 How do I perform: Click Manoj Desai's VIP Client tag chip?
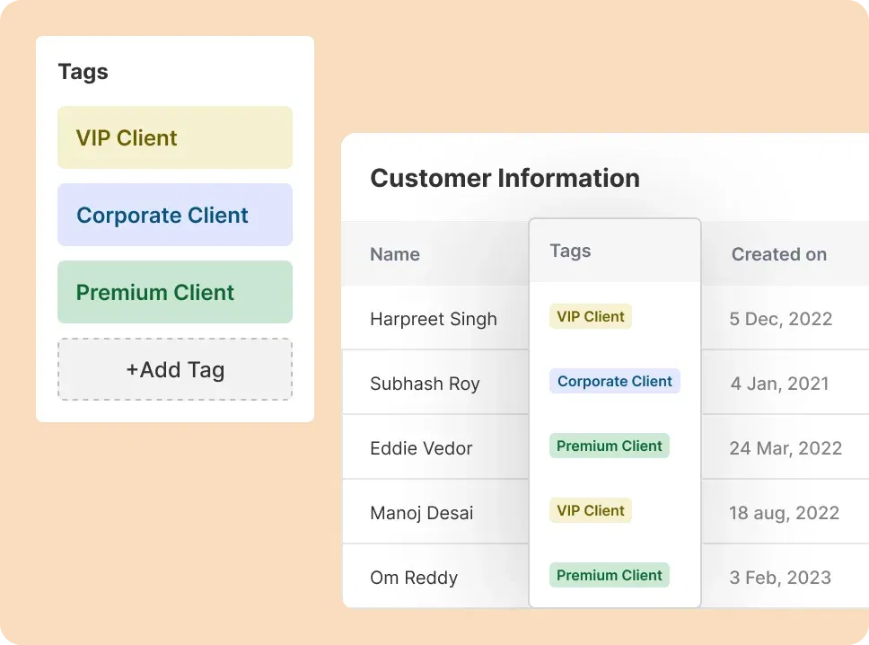(x=590, y=510)
